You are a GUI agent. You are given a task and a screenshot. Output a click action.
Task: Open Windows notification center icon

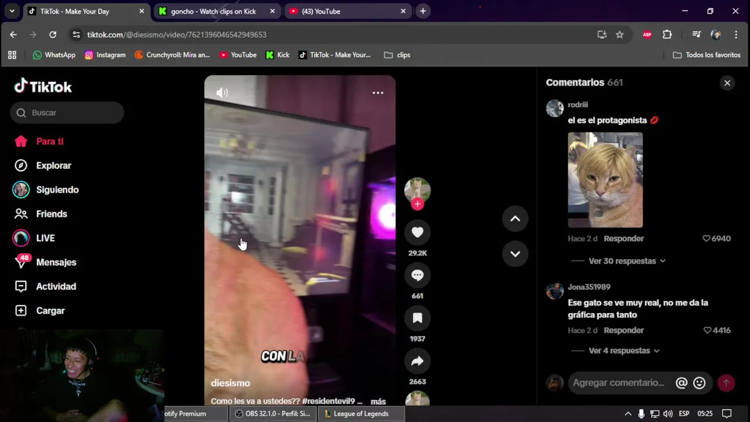[x=727, y=414]
